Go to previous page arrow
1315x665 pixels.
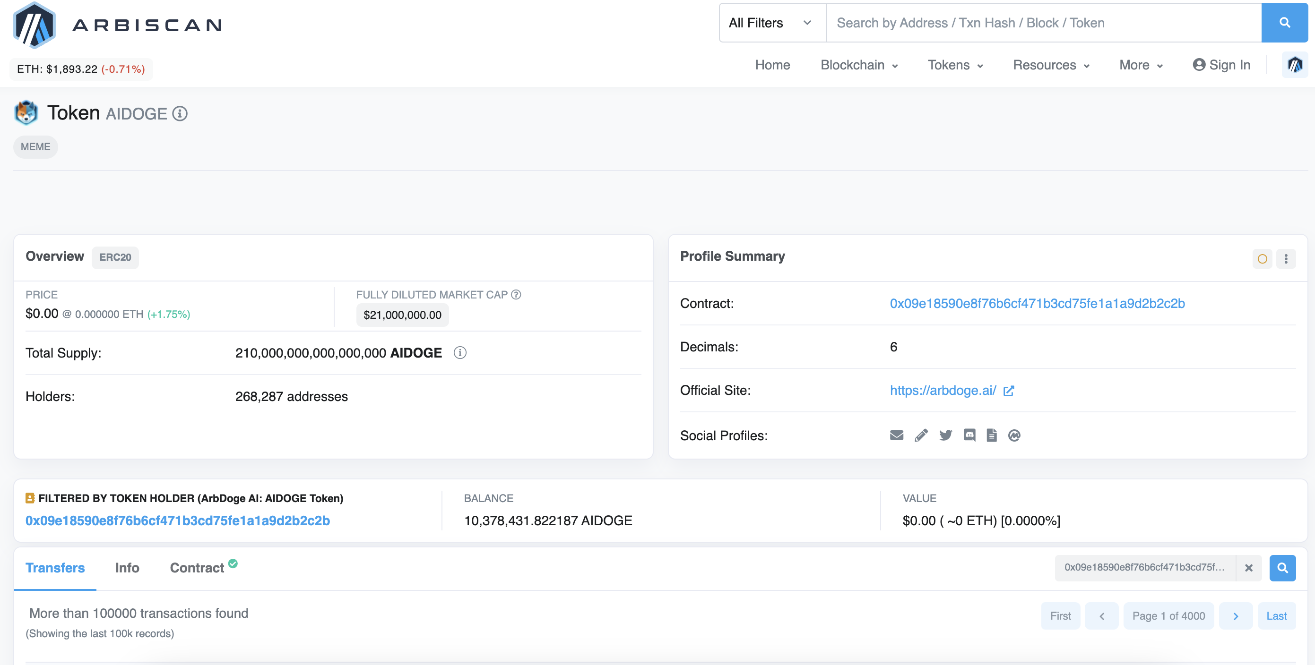tap(1102, 615)
